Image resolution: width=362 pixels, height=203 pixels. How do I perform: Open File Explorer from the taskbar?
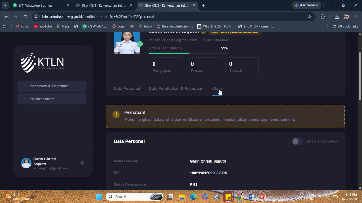click(x=182, y=197)
